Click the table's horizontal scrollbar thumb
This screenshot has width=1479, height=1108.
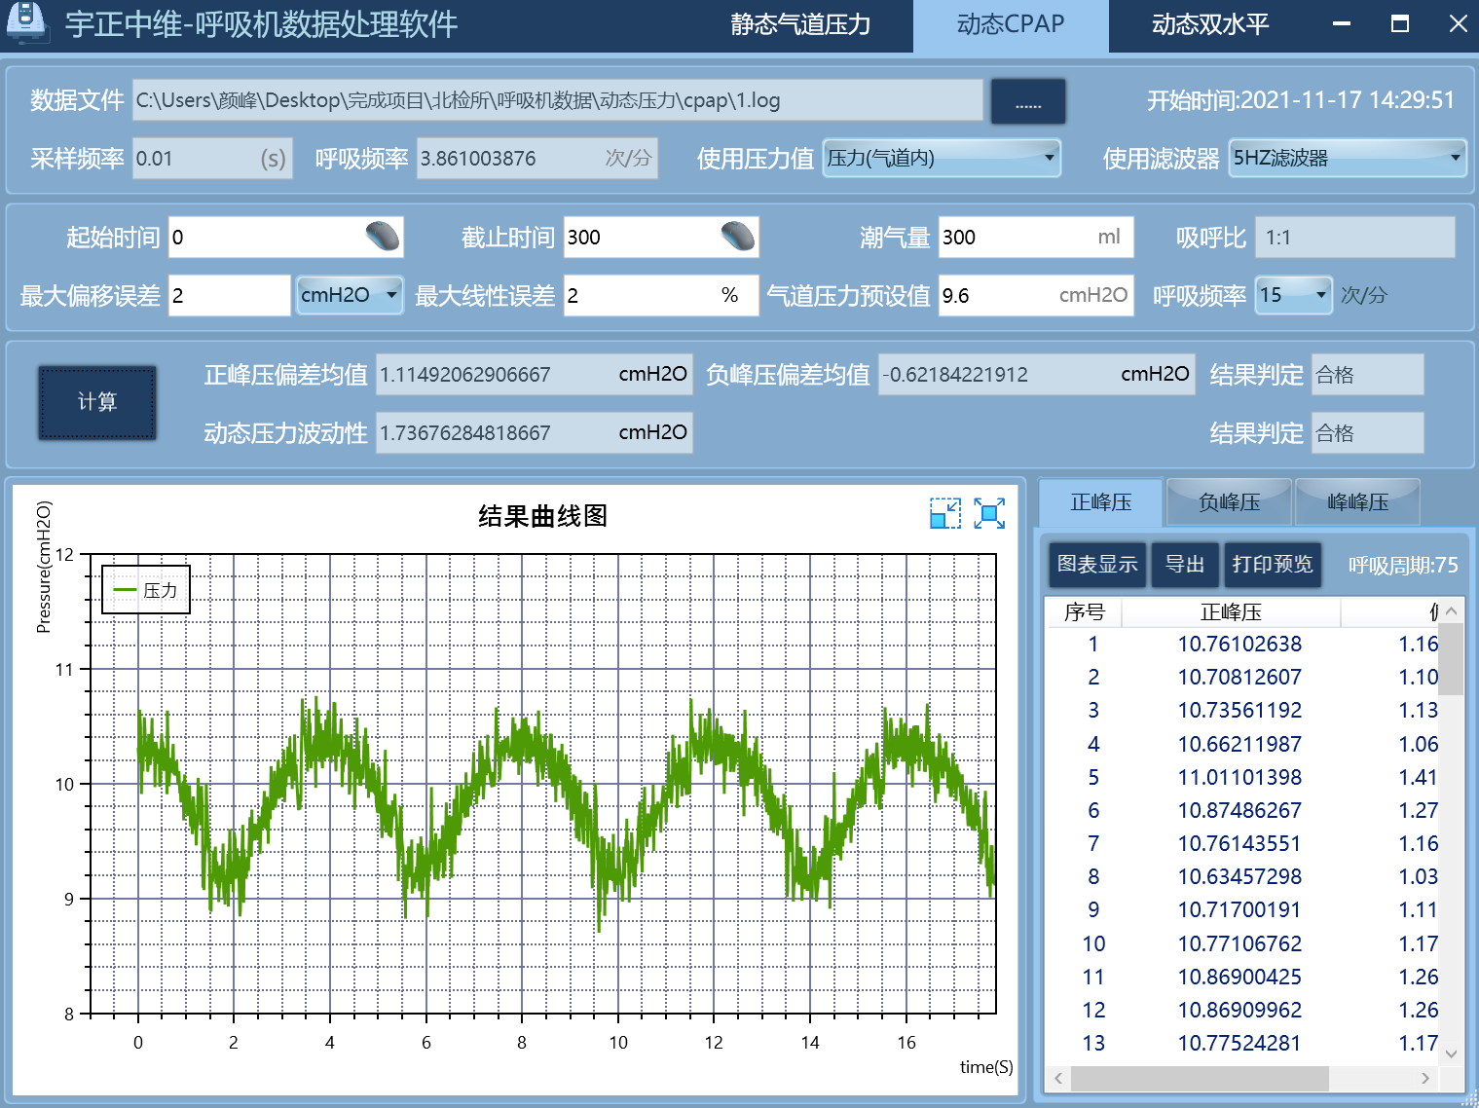(1199, 1078)
